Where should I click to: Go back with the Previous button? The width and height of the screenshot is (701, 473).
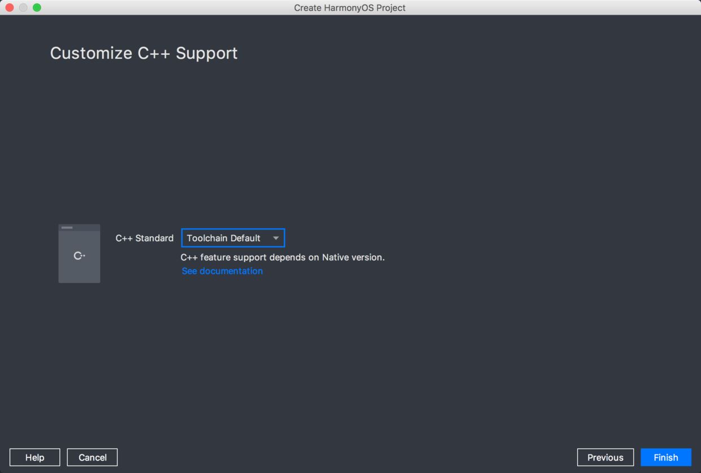[x=605, y=457]
